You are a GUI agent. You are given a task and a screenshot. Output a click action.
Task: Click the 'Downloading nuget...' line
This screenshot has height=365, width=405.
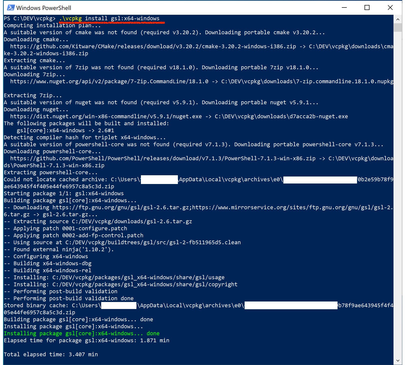[x=36, y=109]
